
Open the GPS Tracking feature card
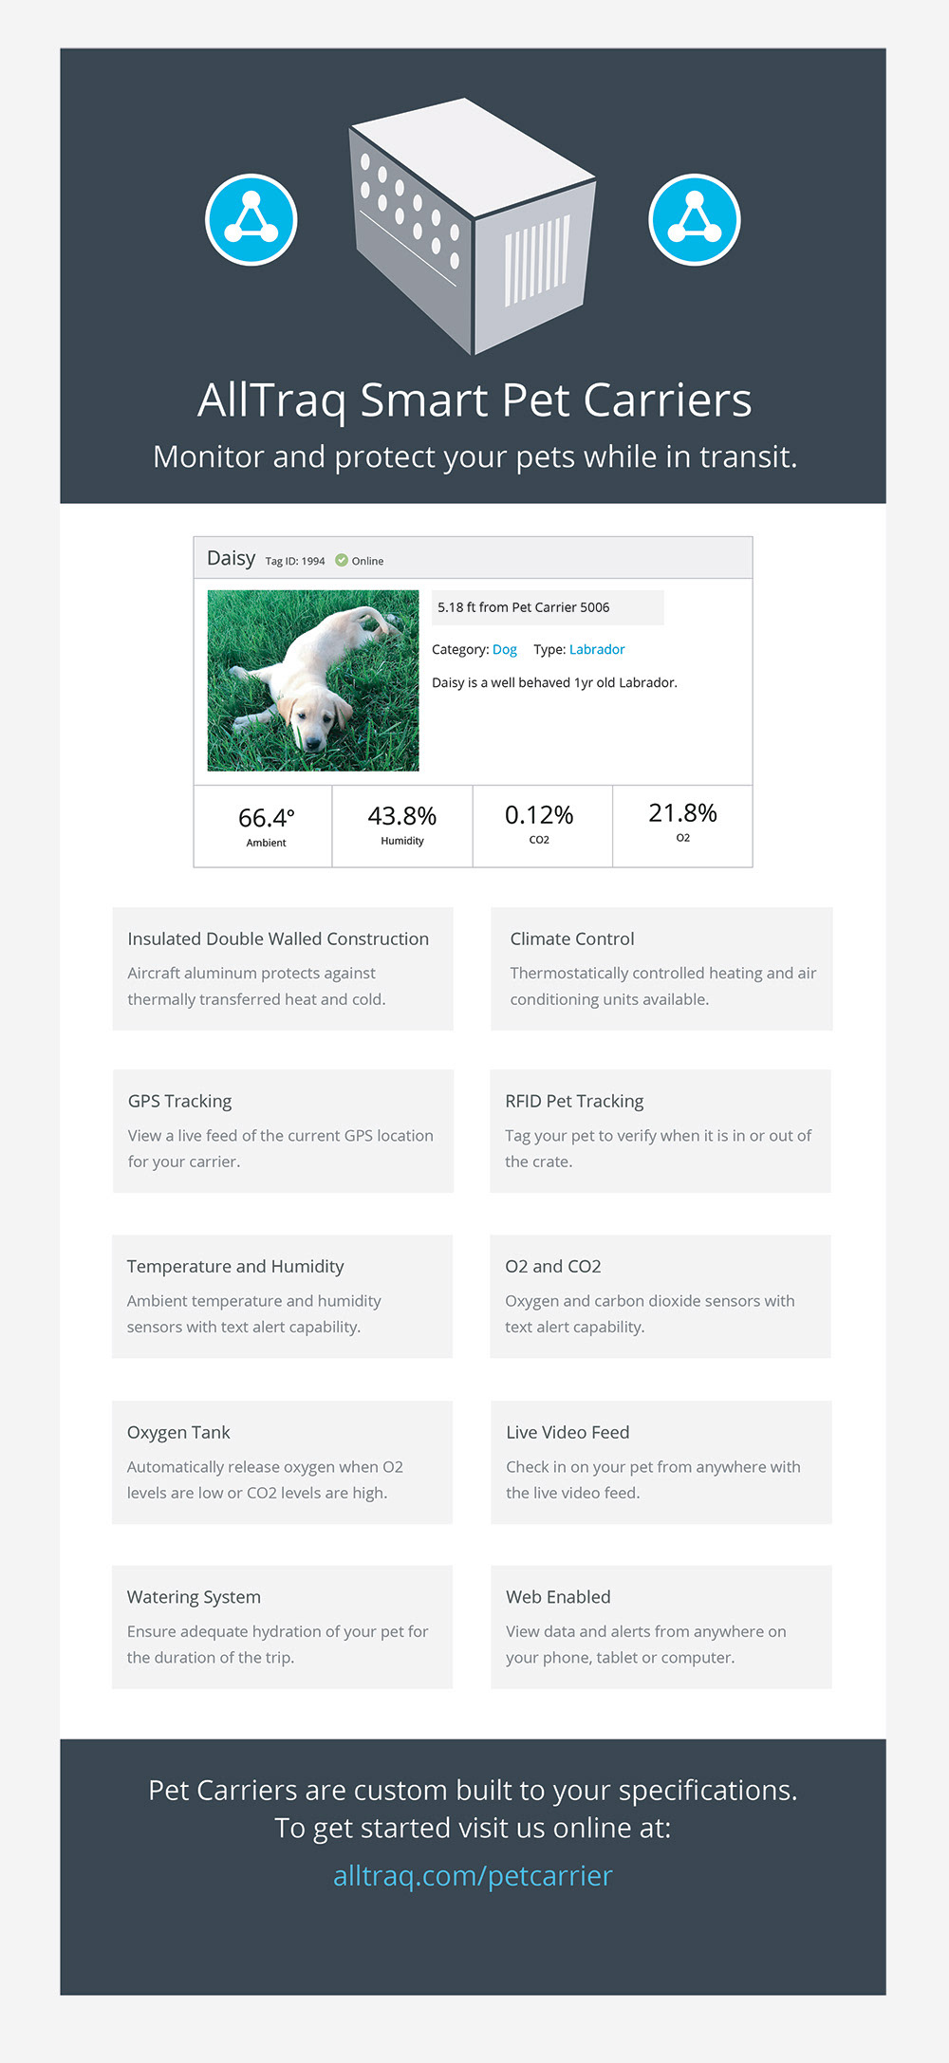pyautogui.click(x=283, y=1131)
